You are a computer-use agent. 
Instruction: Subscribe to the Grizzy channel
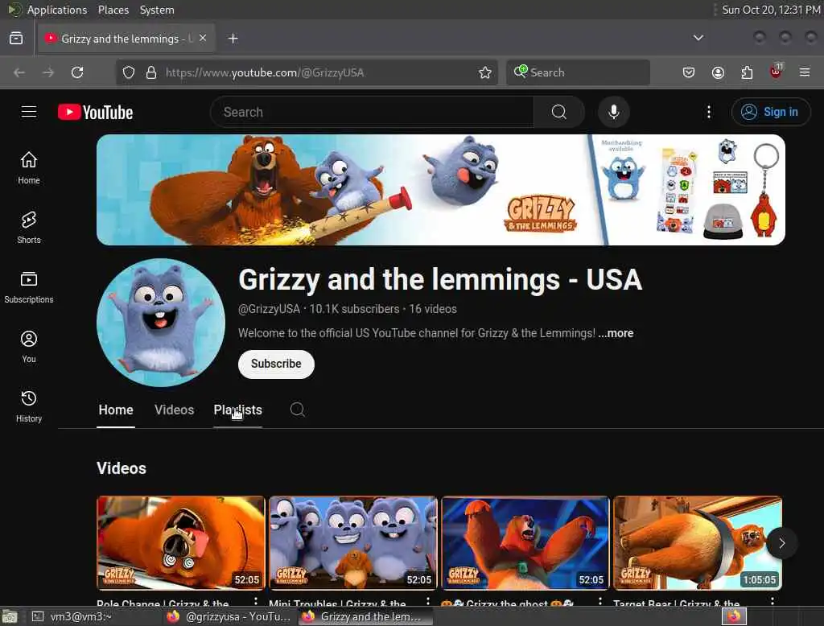[276, 364]
